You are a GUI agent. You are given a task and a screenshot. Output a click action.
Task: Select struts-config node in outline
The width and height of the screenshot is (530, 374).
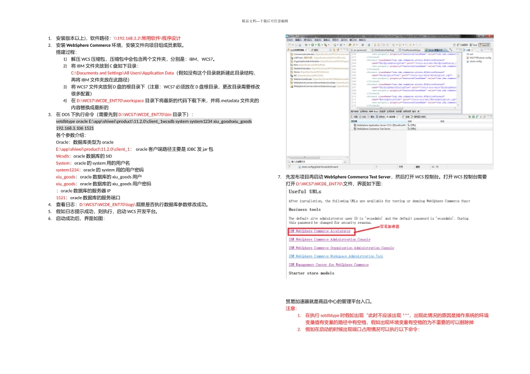(x=474, y=61)
